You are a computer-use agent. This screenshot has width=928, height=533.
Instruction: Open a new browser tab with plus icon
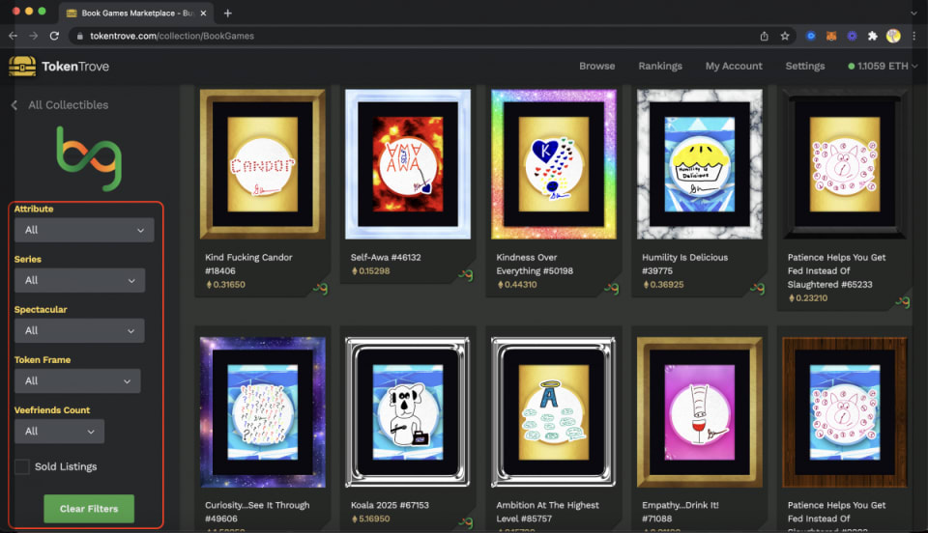click(x=228, y=14)
